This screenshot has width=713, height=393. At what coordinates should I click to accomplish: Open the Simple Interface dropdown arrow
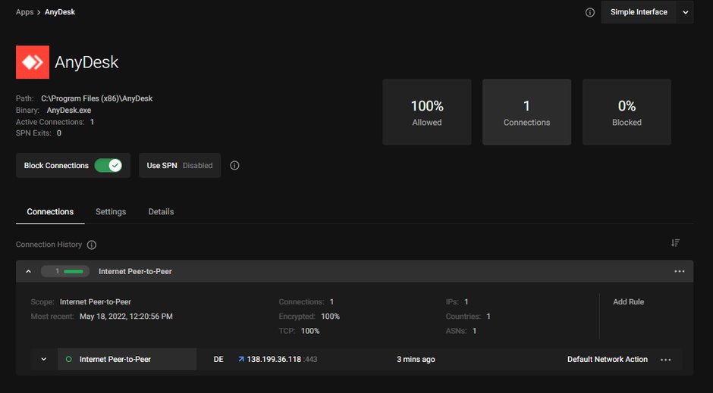(x=685, y=12)
